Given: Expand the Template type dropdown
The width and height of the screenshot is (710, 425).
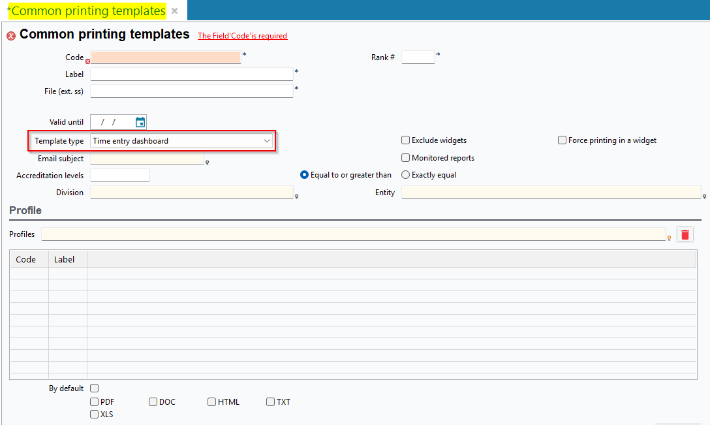Looking at the screenshot, I should [x=266, y=141].
